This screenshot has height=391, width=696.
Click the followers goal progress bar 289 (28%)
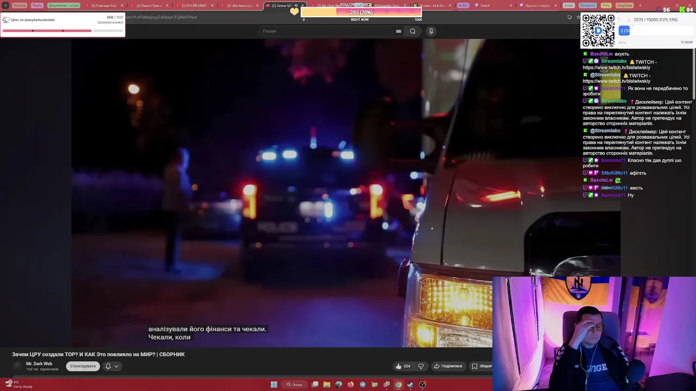coord(362,12)
